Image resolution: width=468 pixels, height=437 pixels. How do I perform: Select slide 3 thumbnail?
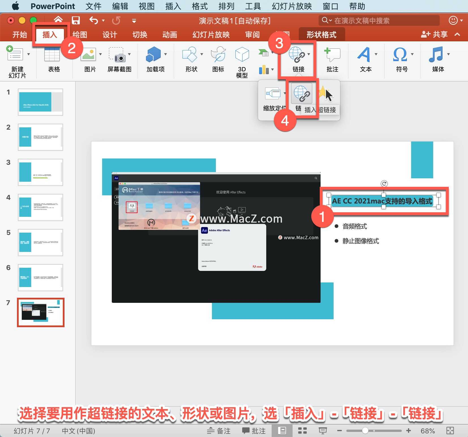coord(40,172)
